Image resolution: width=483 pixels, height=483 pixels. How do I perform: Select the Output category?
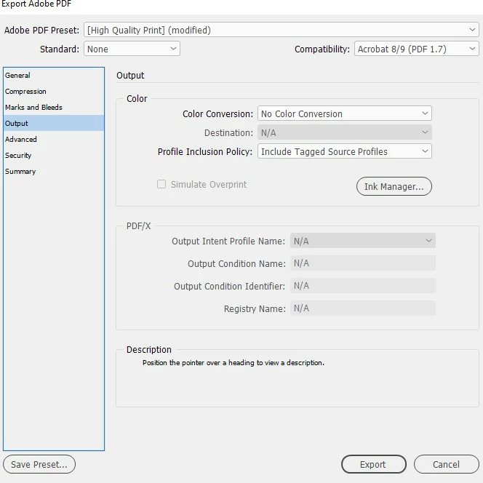pos(54,123)
